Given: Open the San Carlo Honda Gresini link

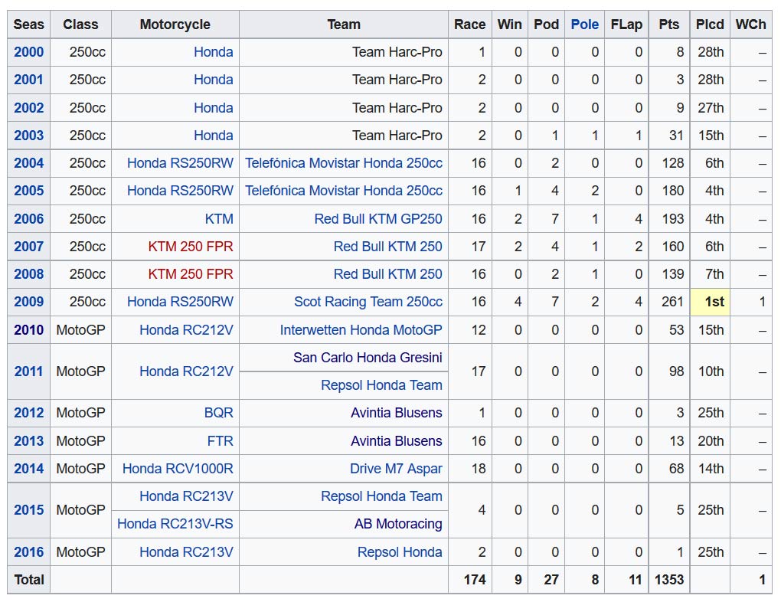Looking at the screenshot, I should [x=368, y=358].
